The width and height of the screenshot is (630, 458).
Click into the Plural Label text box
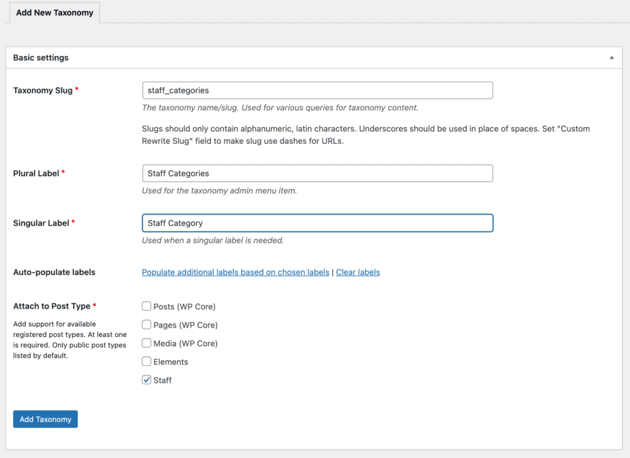tap(317, 173)
